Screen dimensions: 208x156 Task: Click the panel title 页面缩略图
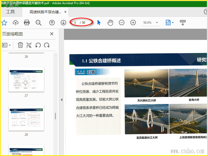(x=12, y=34)
